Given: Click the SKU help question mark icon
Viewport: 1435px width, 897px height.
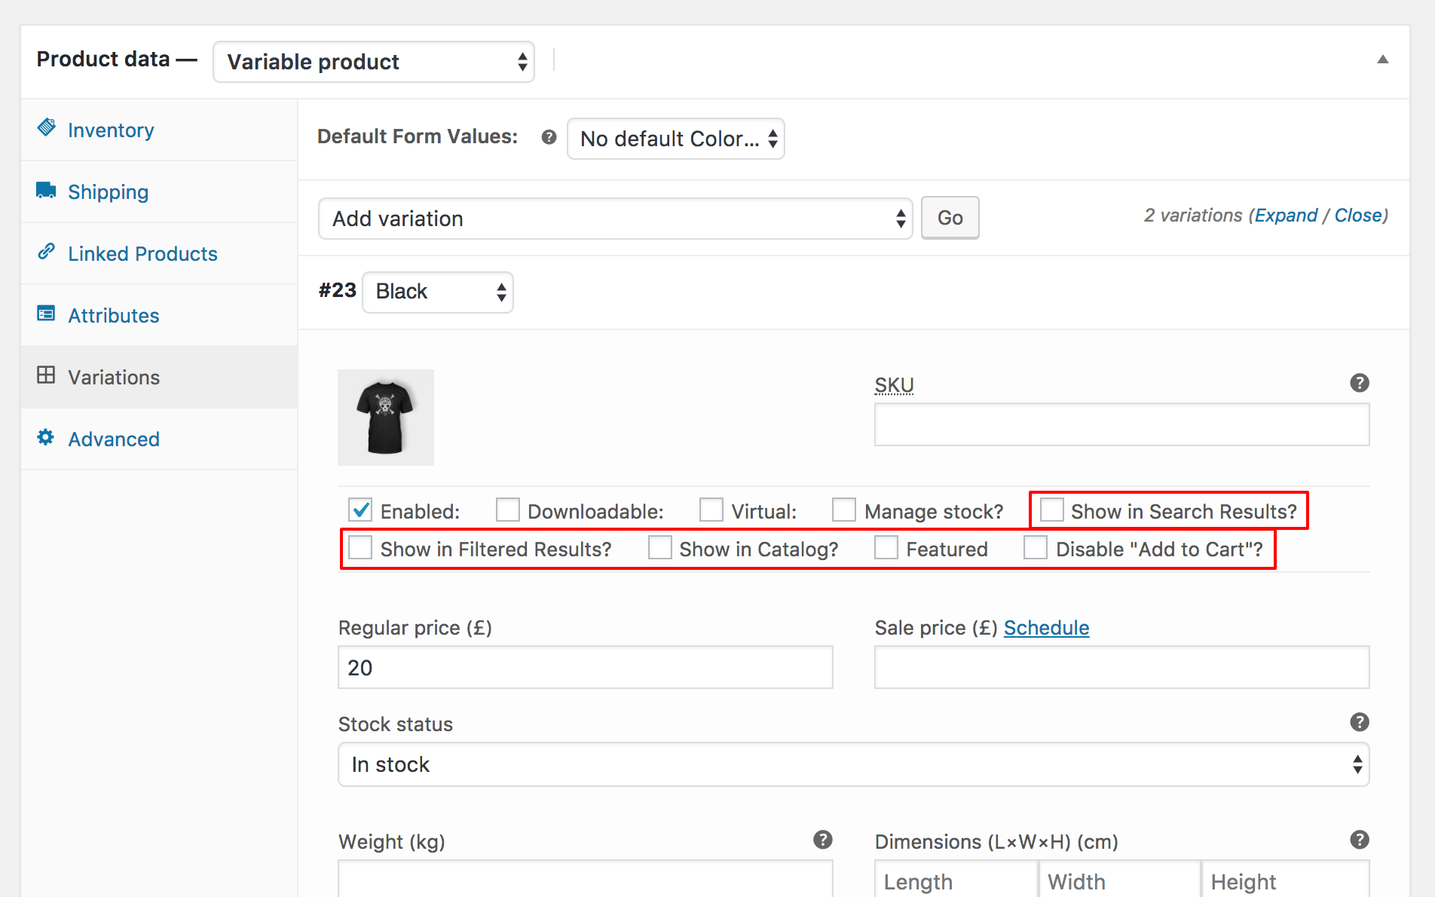Looking at the screenshot, I should pos(1359,383).
